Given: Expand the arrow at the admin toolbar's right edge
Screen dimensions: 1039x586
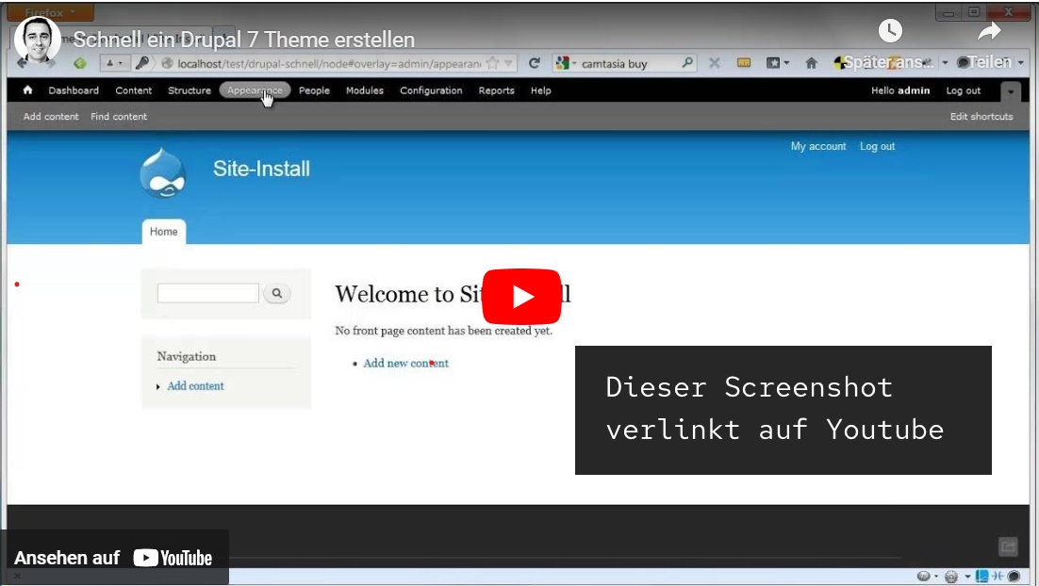Looking at the screenshot, I should pos(1011,90).
